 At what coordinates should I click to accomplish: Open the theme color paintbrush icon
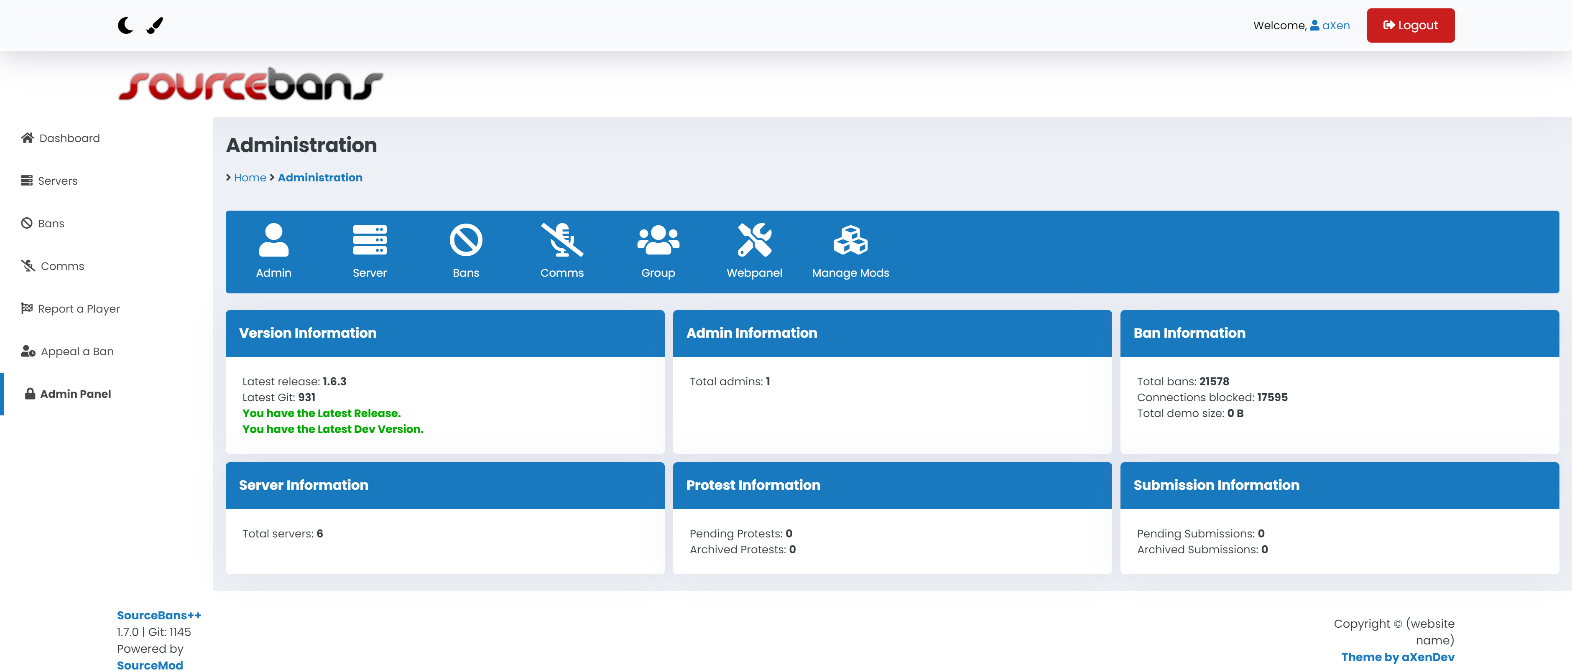[155, 25]
